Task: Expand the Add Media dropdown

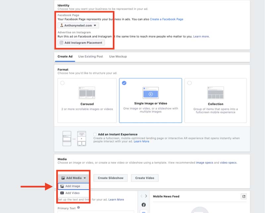Action: coord(74,178)
